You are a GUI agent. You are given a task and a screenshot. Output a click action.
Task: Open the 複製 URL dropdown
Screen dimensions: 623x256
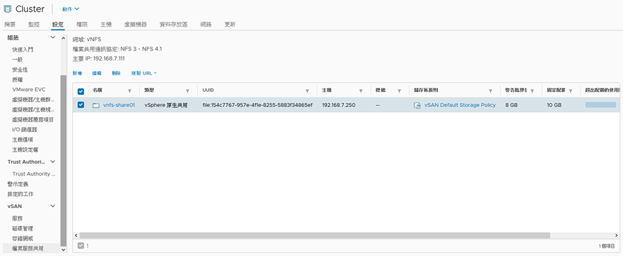[145, 73]
